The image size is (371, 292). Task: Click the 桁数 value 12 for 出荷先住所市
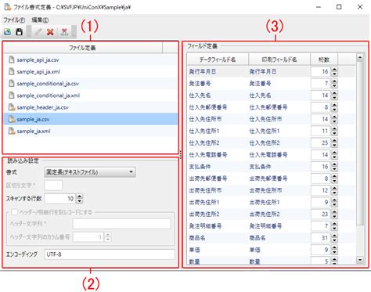[321, 190]
